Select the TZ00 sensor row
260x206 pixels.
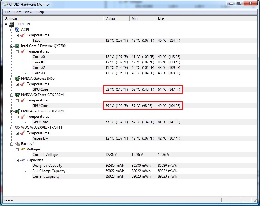point(144,40)
